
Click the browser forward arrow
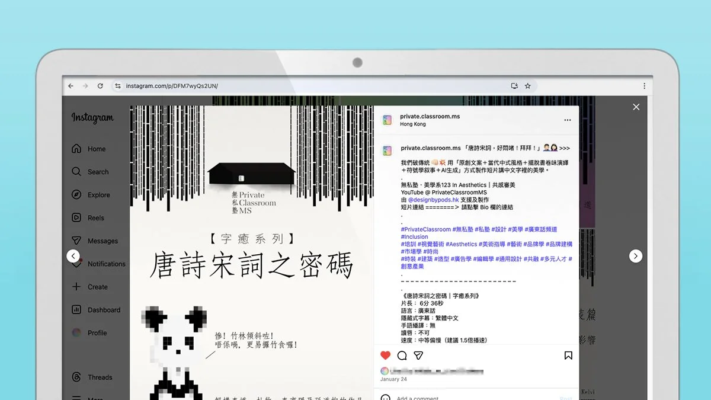click(x=85, y=86)
